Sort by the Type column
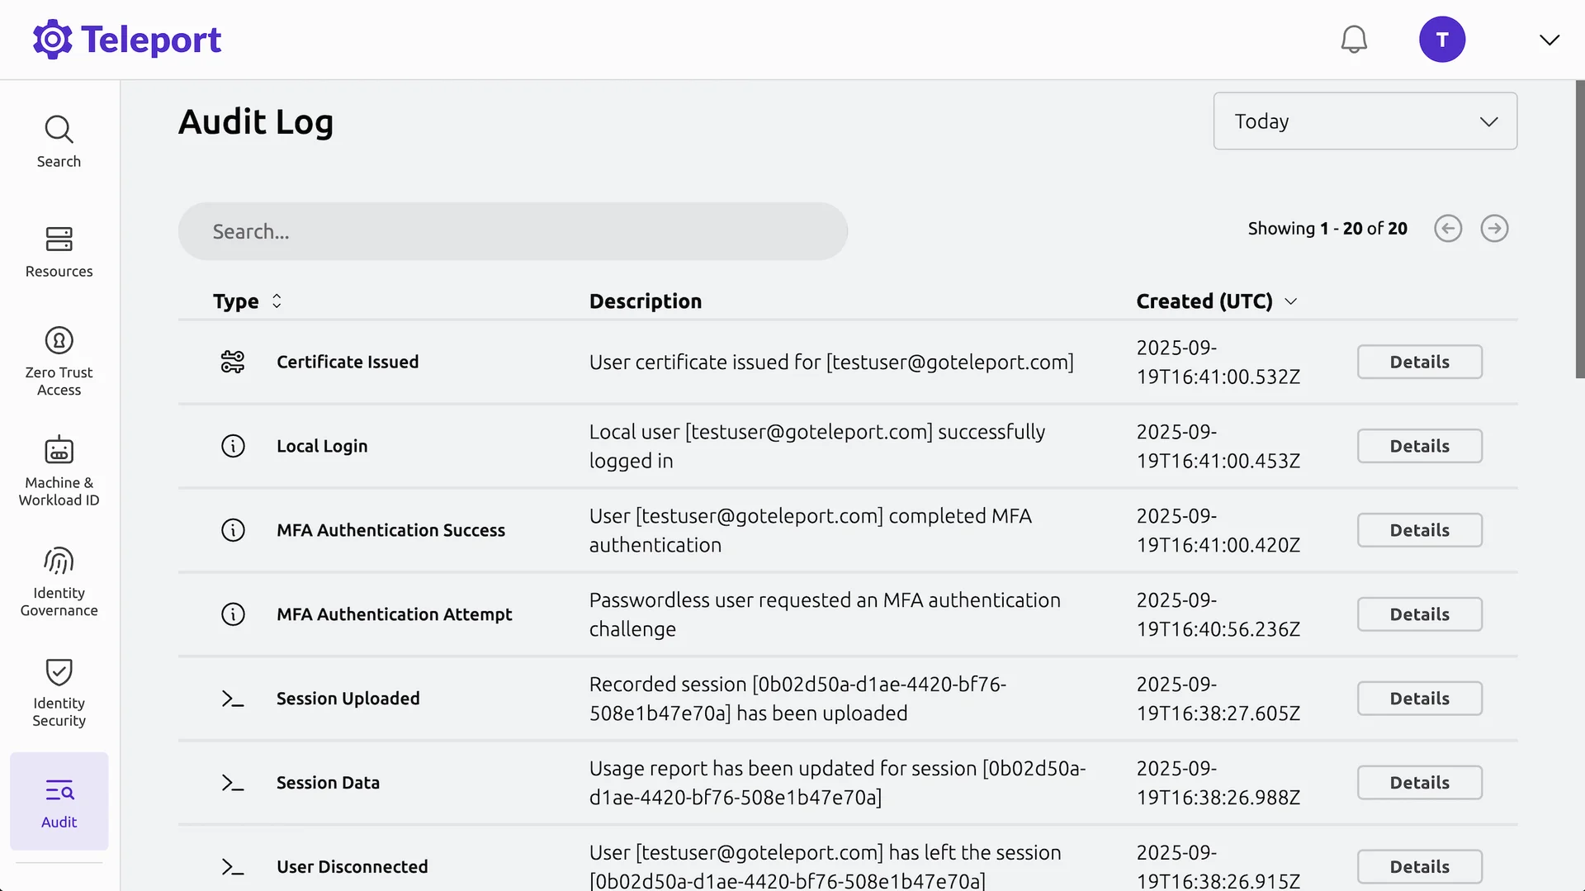 (x=248, y=301)
